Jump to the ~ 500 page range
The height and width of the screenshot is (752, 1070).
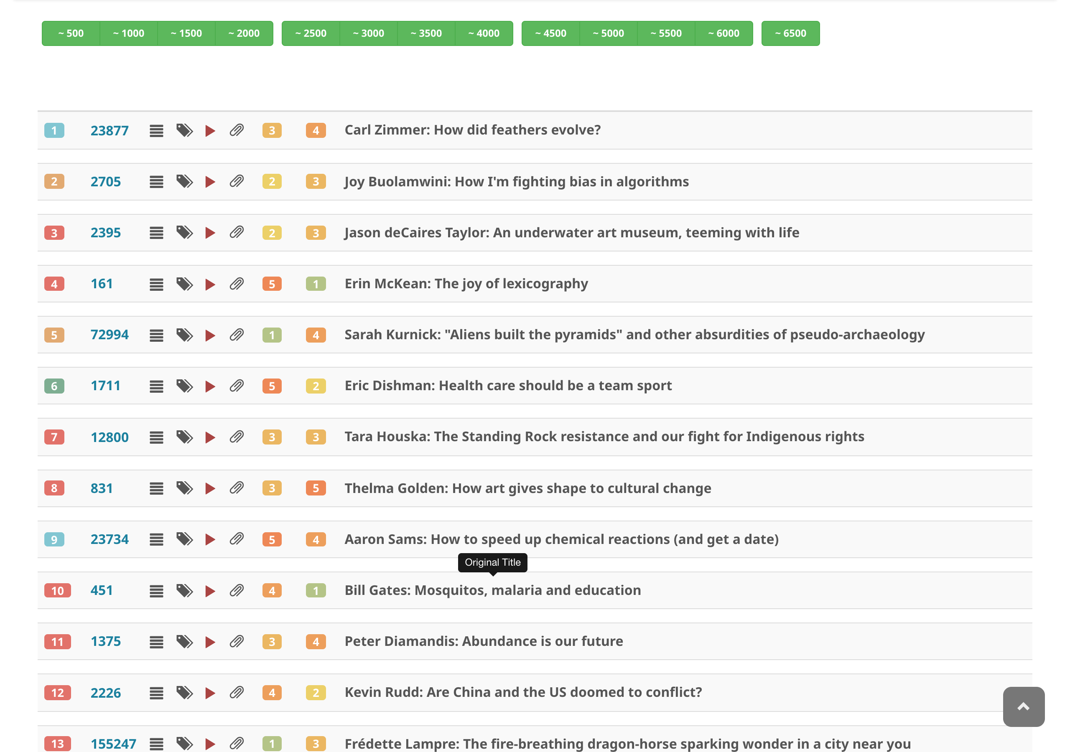71,33
